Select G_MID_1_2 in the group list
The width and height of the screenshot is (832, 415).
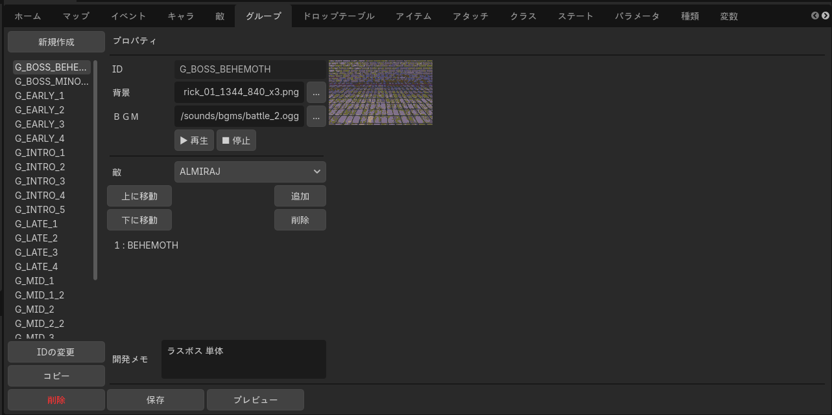point(52,295)
